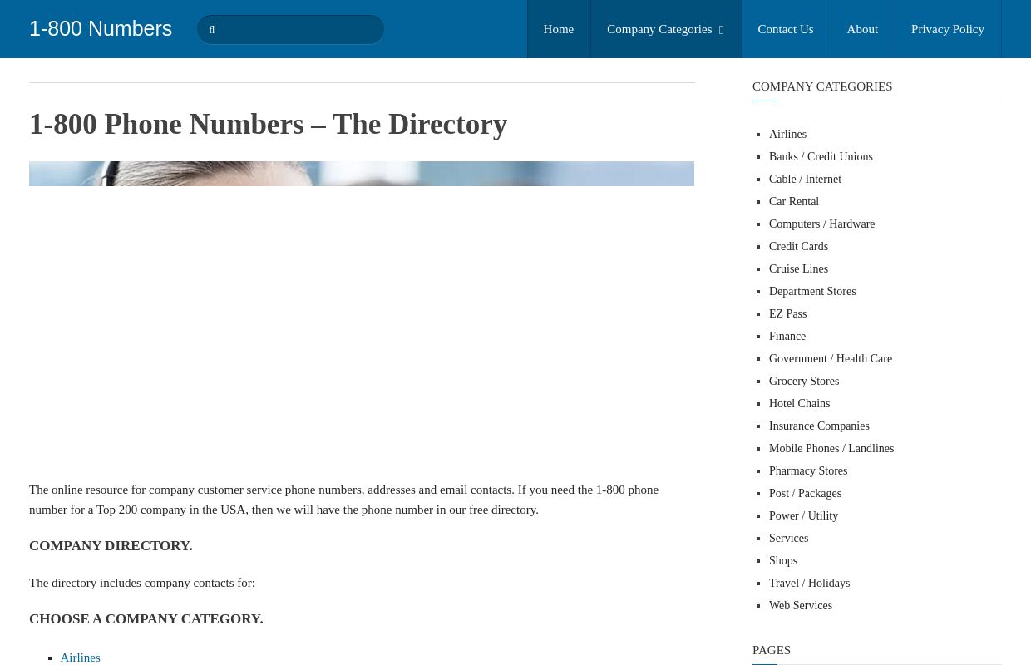Open Banks / Credit Unions category
1031x665 pixels.
click(821, 157)
